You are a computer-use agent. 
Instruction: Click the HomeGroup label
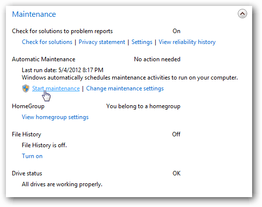[28, 106]
